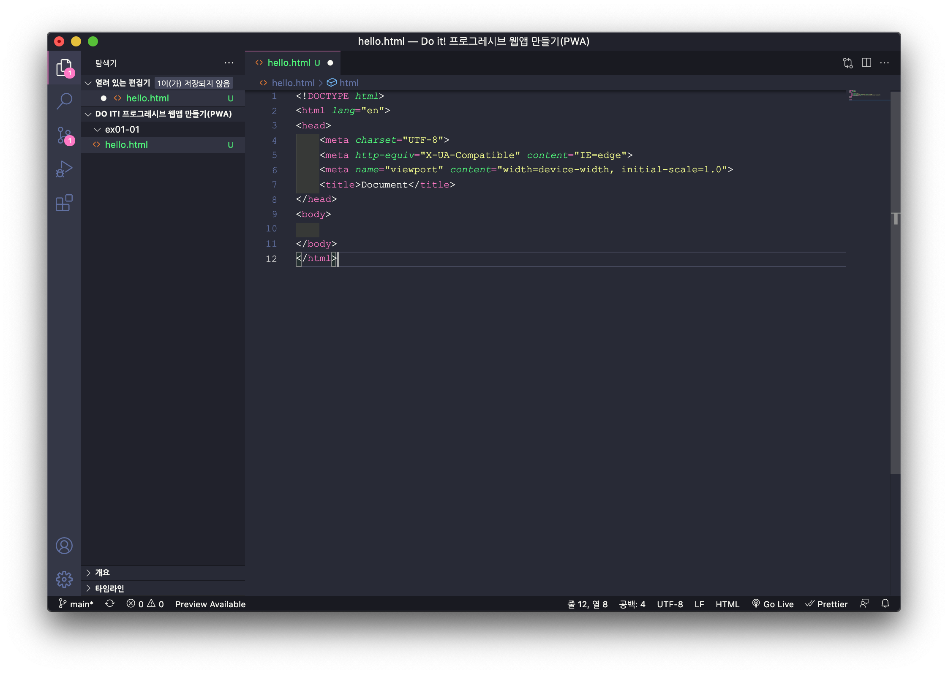
Task: Change HTML language mode in status bar
Action: click(727, 604)
